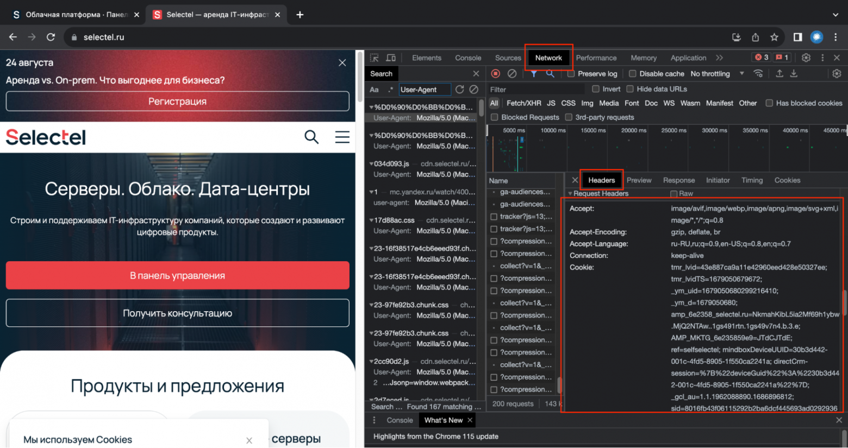Screen dimensions: 848x448
Task: Export HAR with the download arrow
Action: [794, 73]
